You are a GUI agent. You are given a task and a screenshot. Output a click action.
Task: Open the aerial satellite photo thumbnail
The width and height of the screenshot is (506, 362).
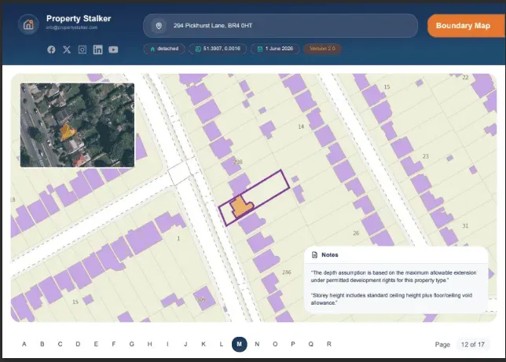pyautogui.click(x=78, y=125)
